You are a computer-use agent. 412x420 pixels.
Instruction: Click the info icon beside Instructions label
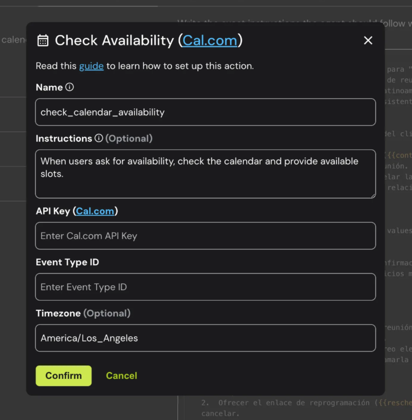click(x=99, y=138)
